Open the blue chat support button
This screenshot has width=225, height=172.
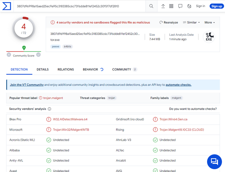click(x=214, y=162)
